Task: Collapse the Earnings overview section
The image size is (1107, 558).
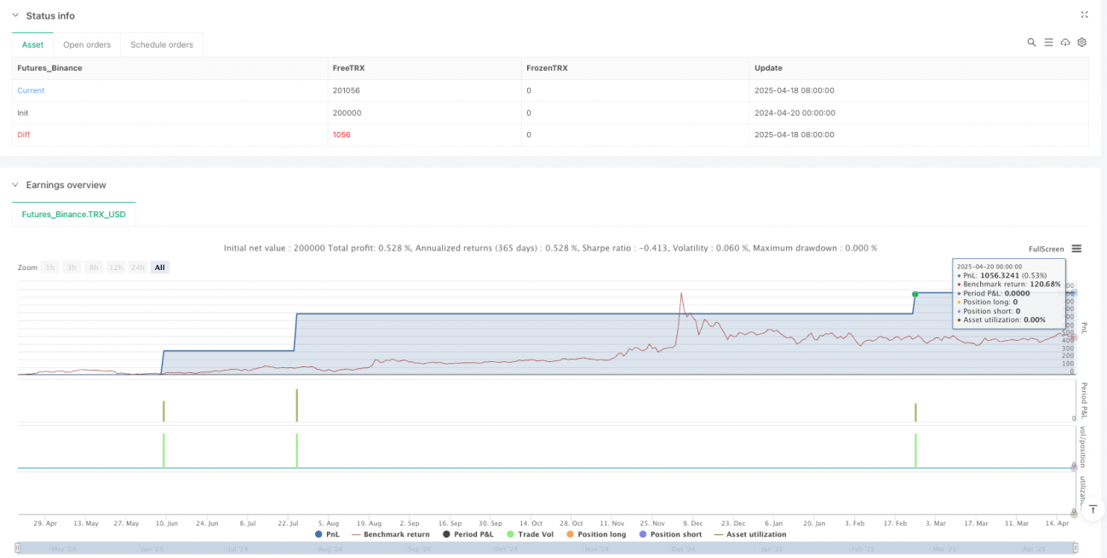Action: click(14, 185)
